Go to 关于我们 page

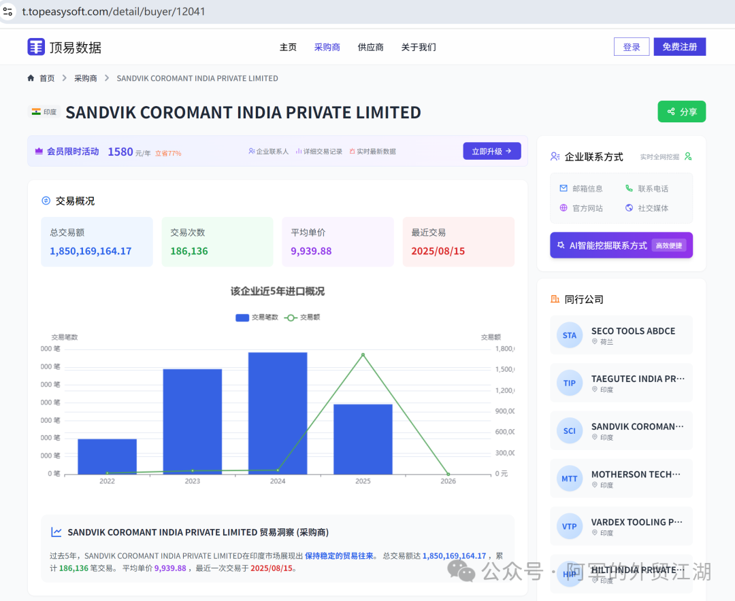tap(418, 47)
